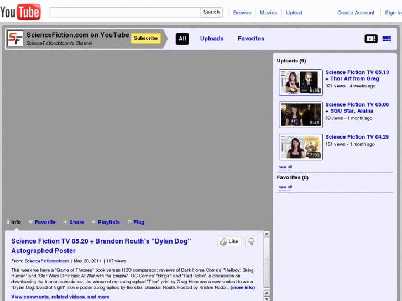
Task: Click the arrow icon next to Share
Action: [x=65, y=222]
